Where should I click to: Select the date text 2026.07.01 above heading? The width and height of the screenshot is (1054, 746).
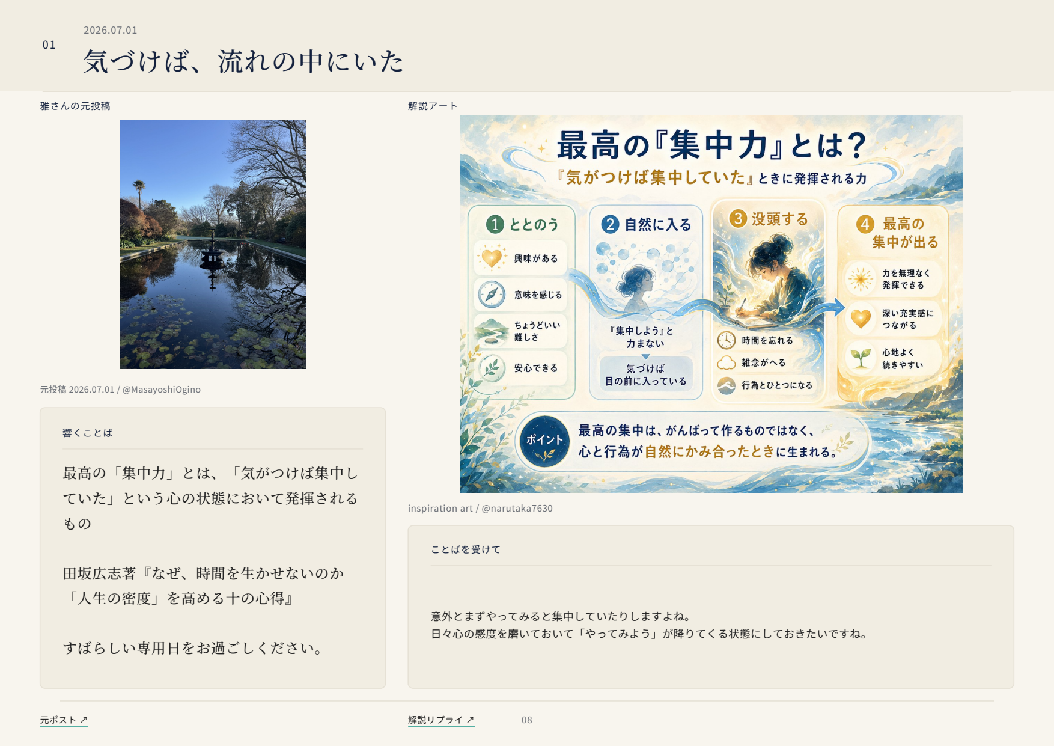coord(111,30)
